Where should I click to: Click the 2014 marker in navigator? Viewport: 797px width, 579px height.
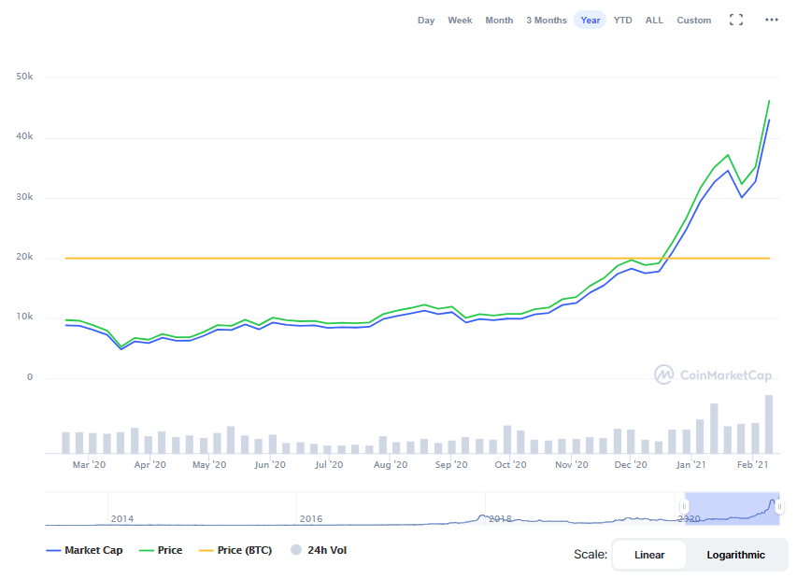[122, 518]
